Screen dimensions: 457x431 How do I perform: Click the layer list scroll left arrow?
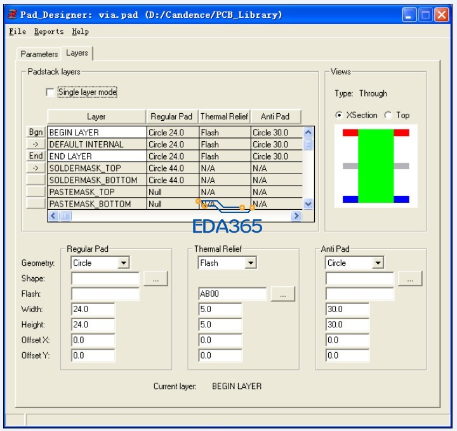[x=53, y=215]
